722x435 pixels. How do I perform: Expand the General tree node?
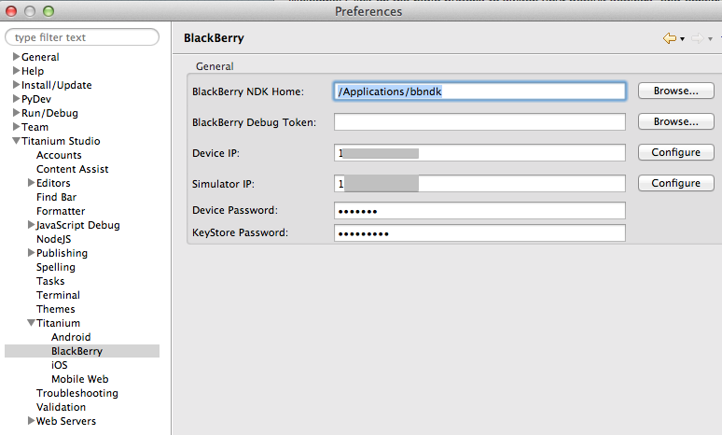16,57
